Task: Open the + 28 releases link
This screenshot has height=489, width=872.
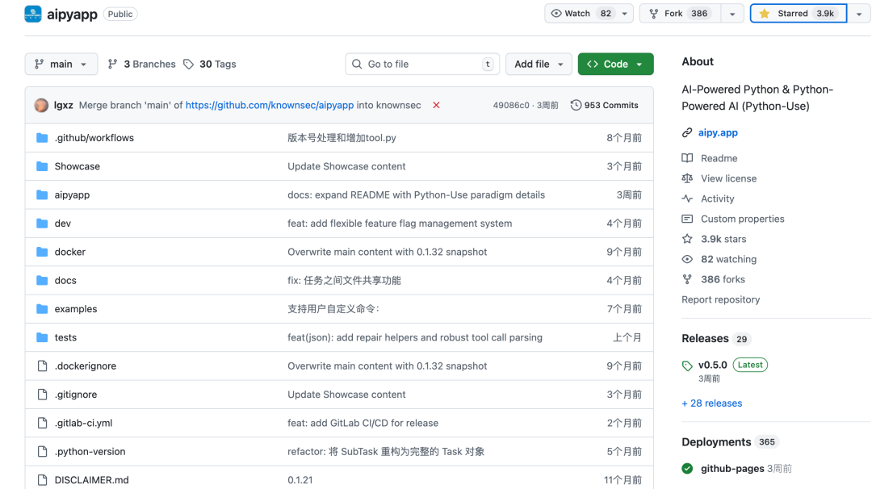Action: pyautogui.click(x=711, y=403)
